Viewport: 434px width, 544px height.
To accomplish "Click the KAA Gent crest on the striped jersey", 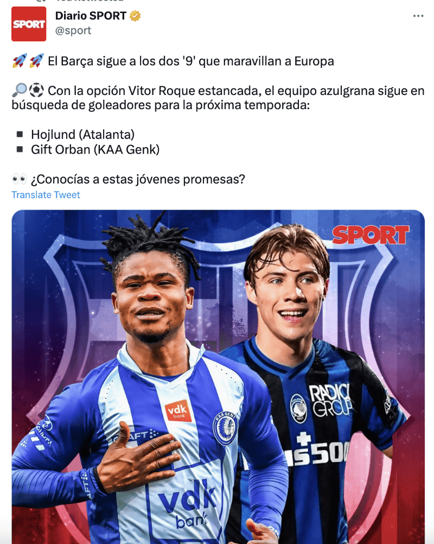I will (x=225, y=428).
